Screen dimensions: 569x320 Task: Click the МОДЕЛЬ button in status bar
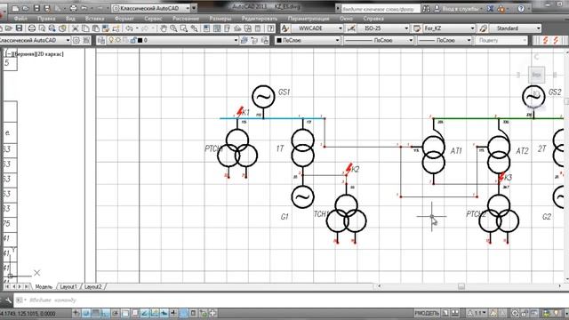[427, 313]
